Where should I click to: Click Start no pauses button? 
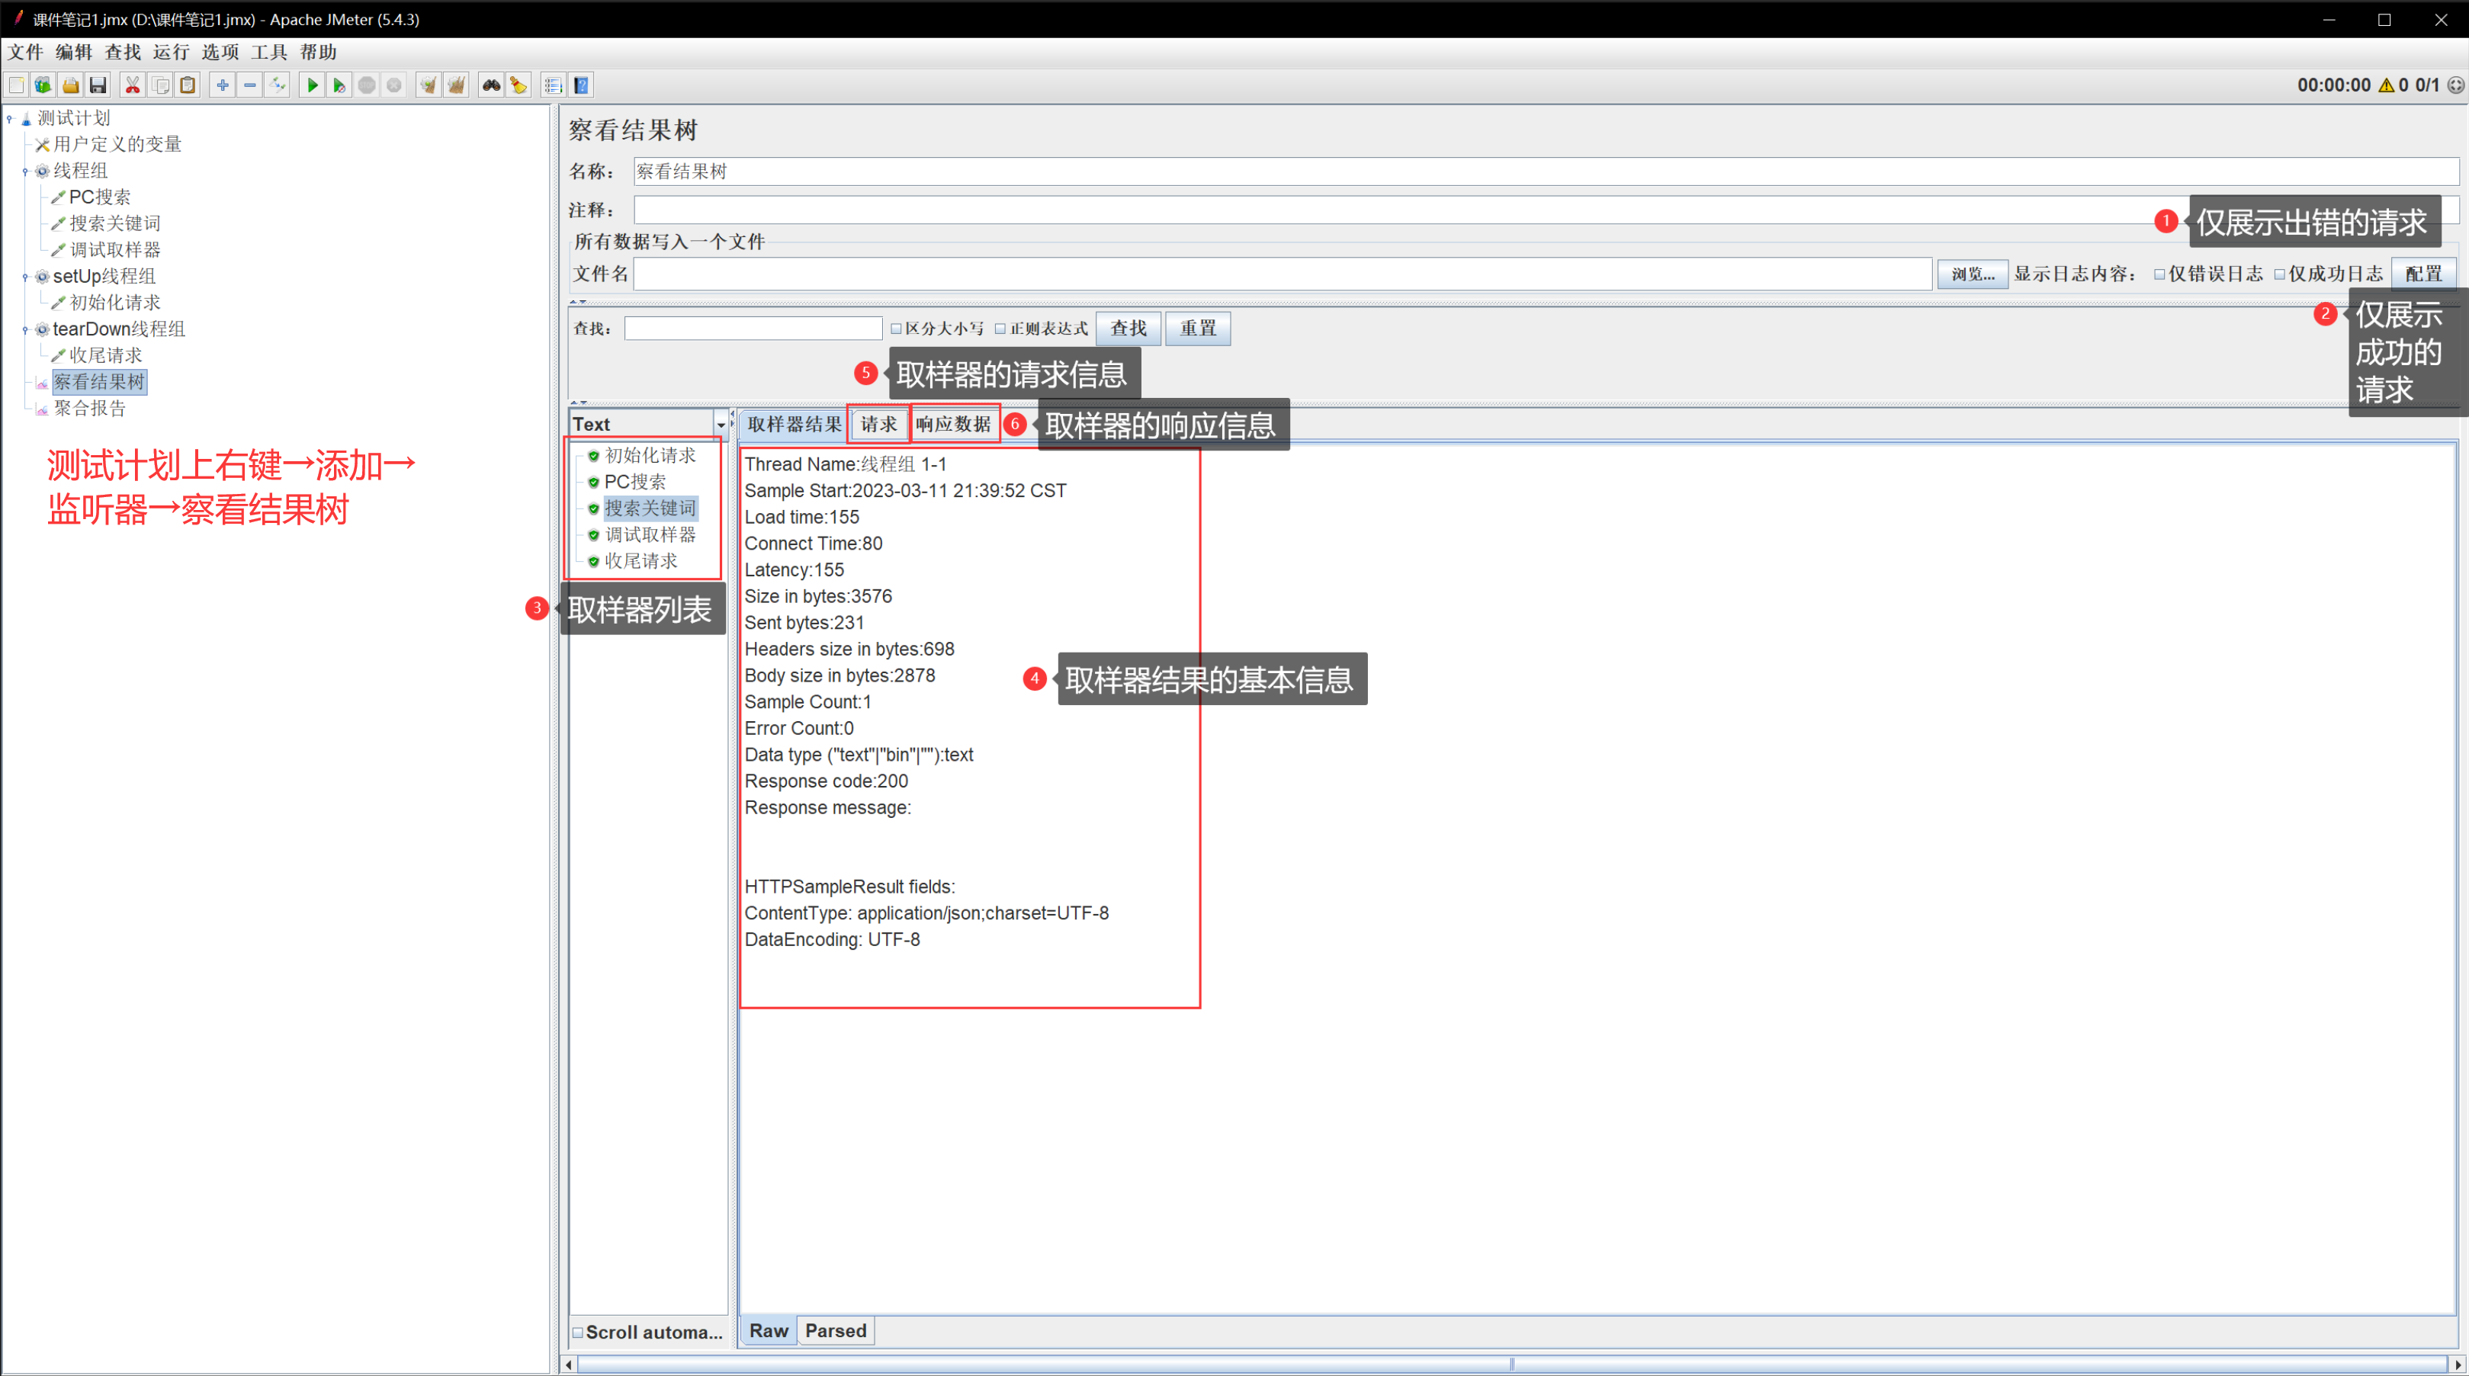[x=339, y=85]
